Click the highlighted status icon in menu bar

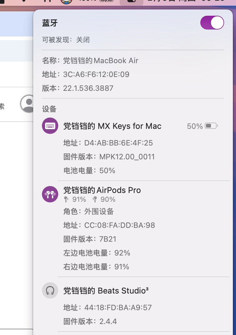[x=131, y=1]
